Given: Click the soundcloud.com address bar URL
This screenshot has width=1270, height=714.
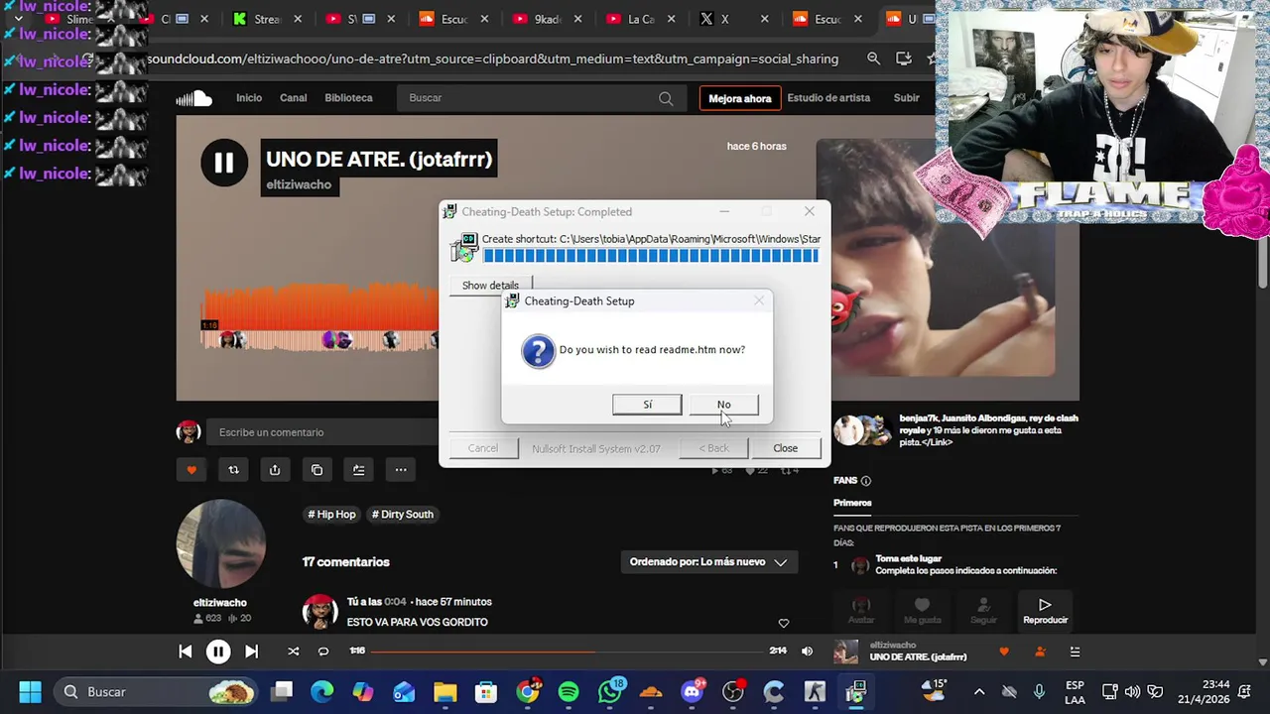Looking at the screenshot, I should [493, 59].
